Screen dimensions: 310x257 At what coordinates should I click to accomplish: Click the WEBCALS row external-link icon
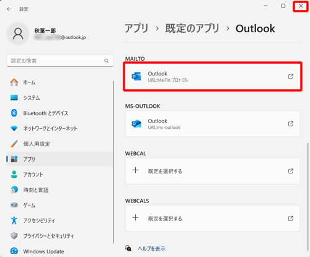pos(291,218)
